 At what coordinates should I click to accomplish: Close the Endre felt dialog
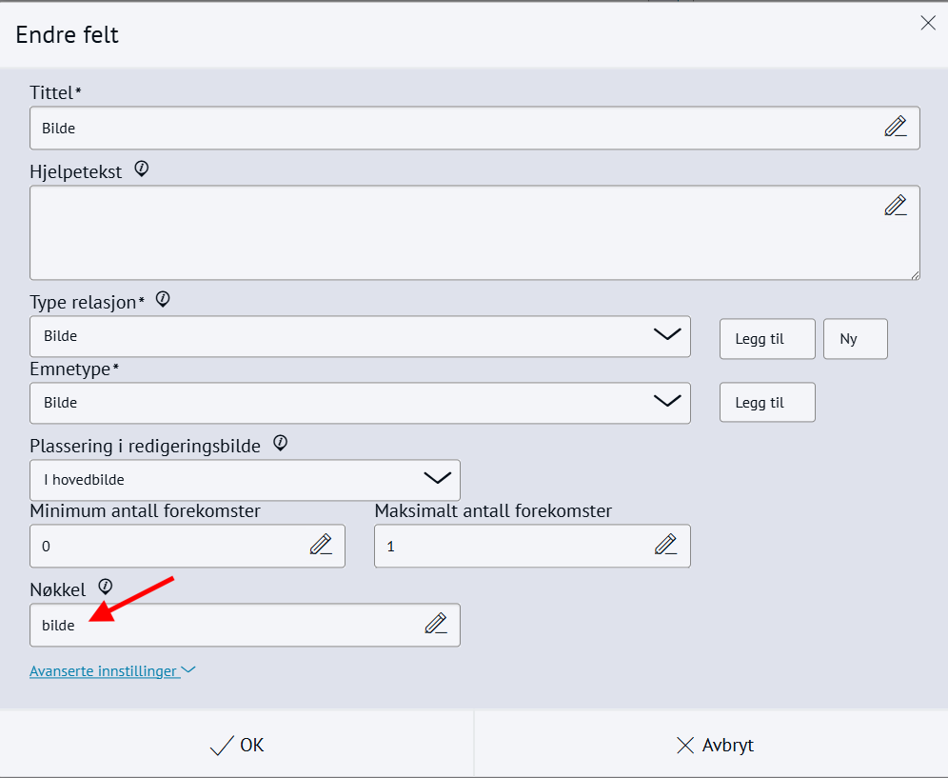pos(928,23)
